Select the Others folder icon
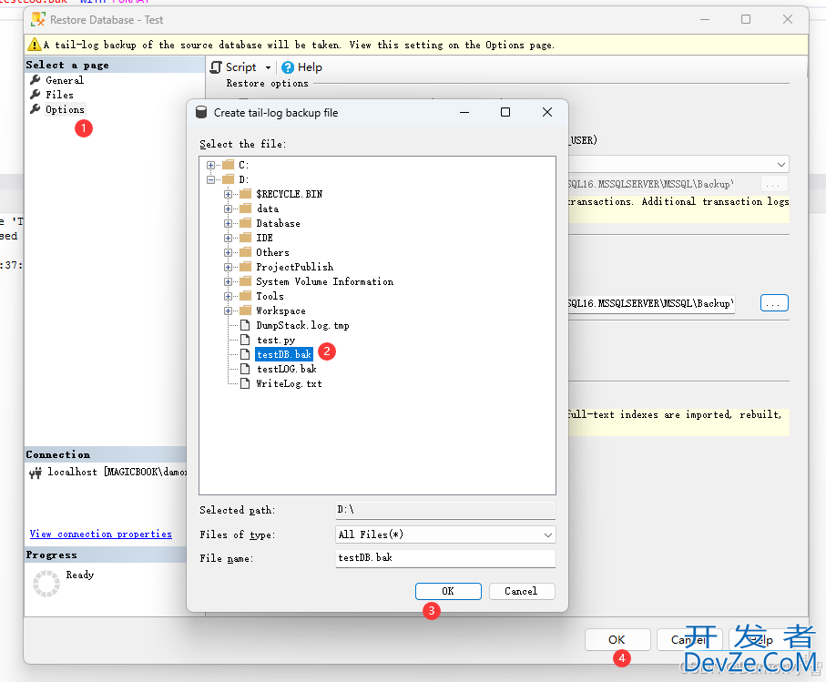The height and width of the screenshot is (682, 826). 246,252
